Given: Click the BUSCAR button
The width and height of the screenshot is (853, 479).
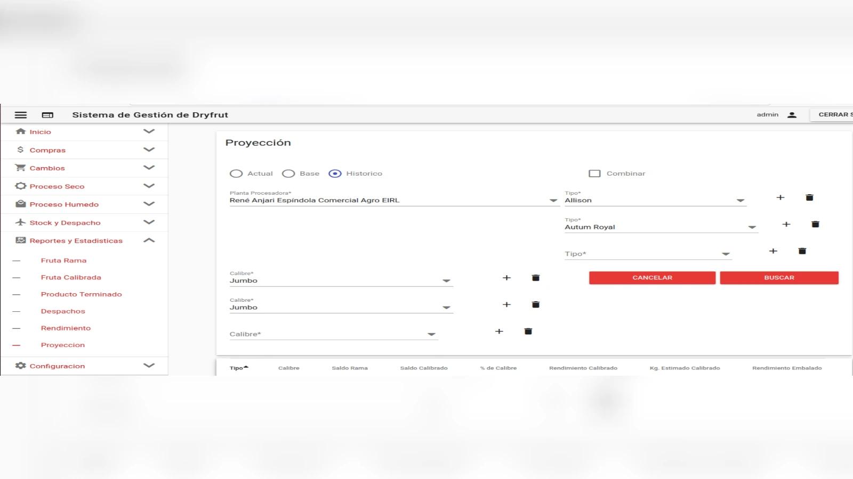Looking at the screenshot, I should point(779,278).
